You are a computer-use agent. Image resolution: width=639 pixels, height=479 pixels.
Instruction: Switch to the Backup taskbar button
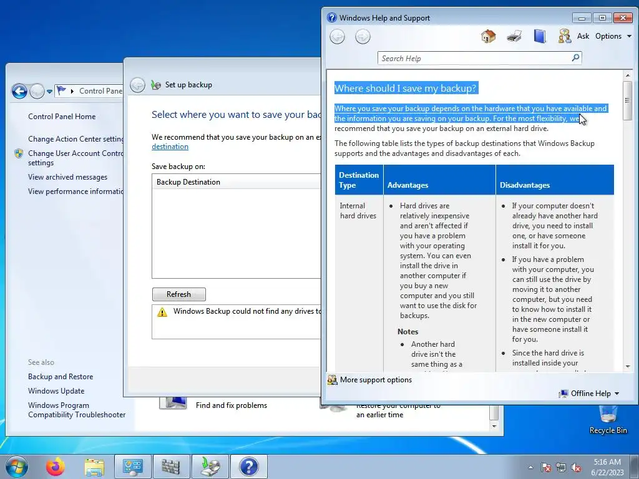click(210, 467)
